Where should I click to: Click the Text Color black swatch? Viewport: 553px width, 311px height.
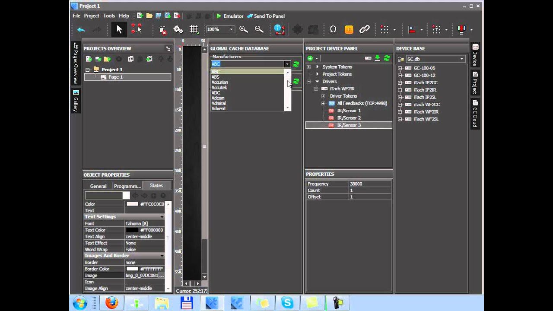(132, 230)
